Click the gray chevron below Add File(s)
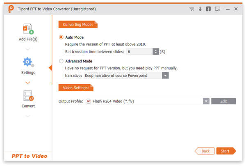Viewport: 246px width, 166px height. coord(28,49)
